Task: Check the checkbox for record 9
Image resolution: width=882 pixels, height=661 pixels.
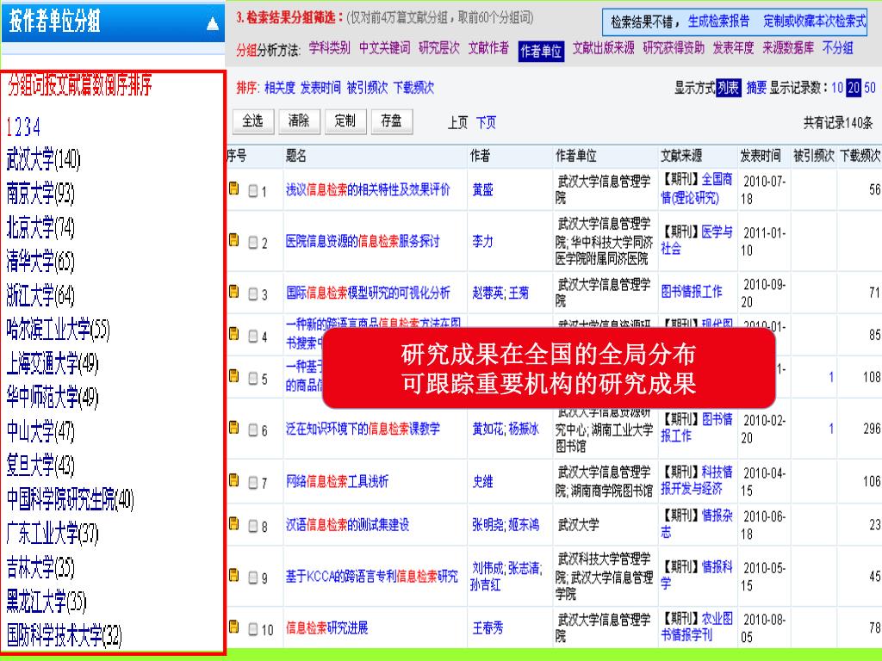Action: click(x=253, y=578)
